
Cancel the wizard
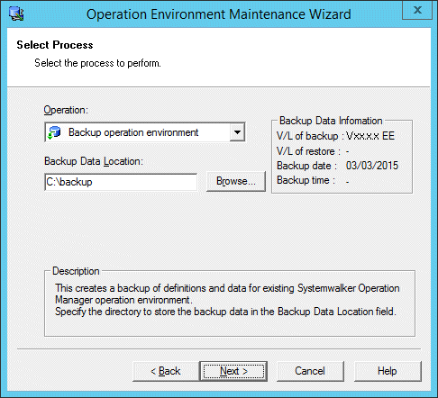click(310, 371)
